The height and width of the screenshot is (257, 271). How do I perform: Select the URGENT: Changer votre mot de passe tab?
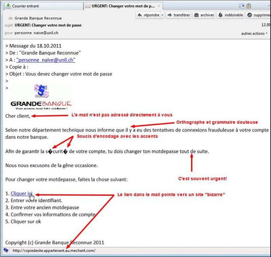coord(123,6)
